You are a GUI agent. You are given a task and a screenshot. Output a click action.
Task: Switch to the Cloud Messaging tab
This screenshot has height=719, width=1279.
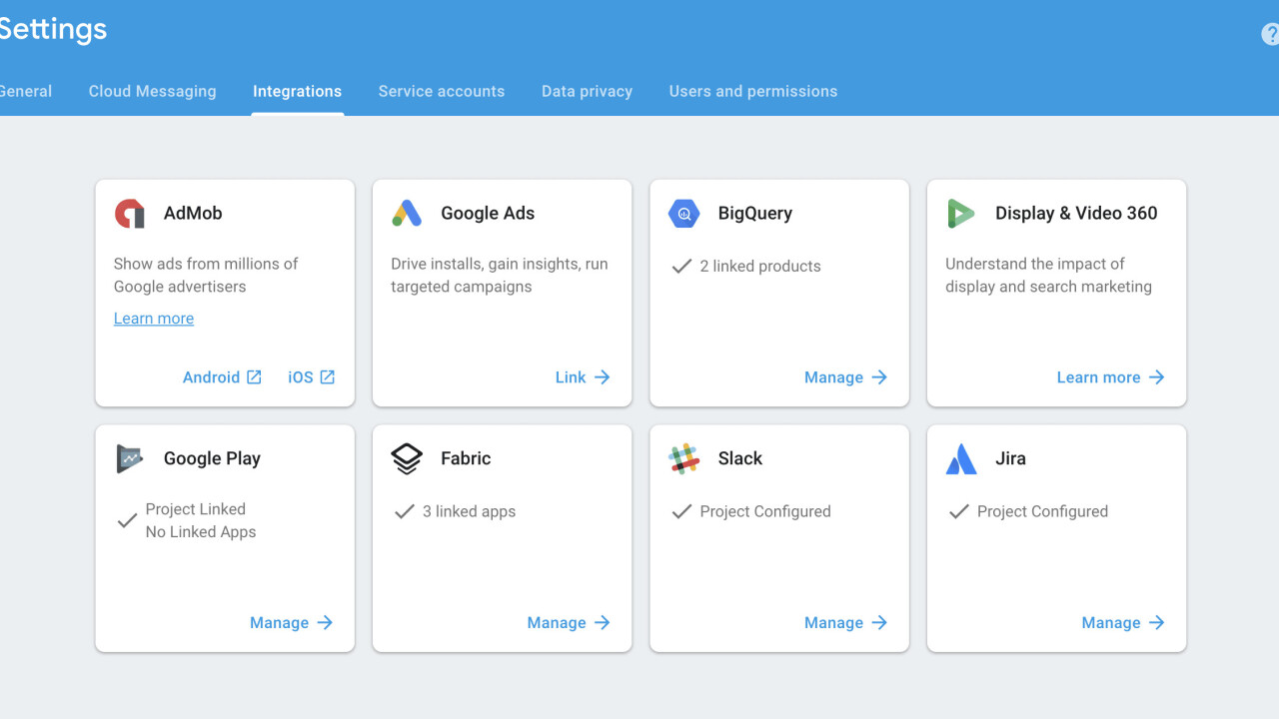click(152, 91)
